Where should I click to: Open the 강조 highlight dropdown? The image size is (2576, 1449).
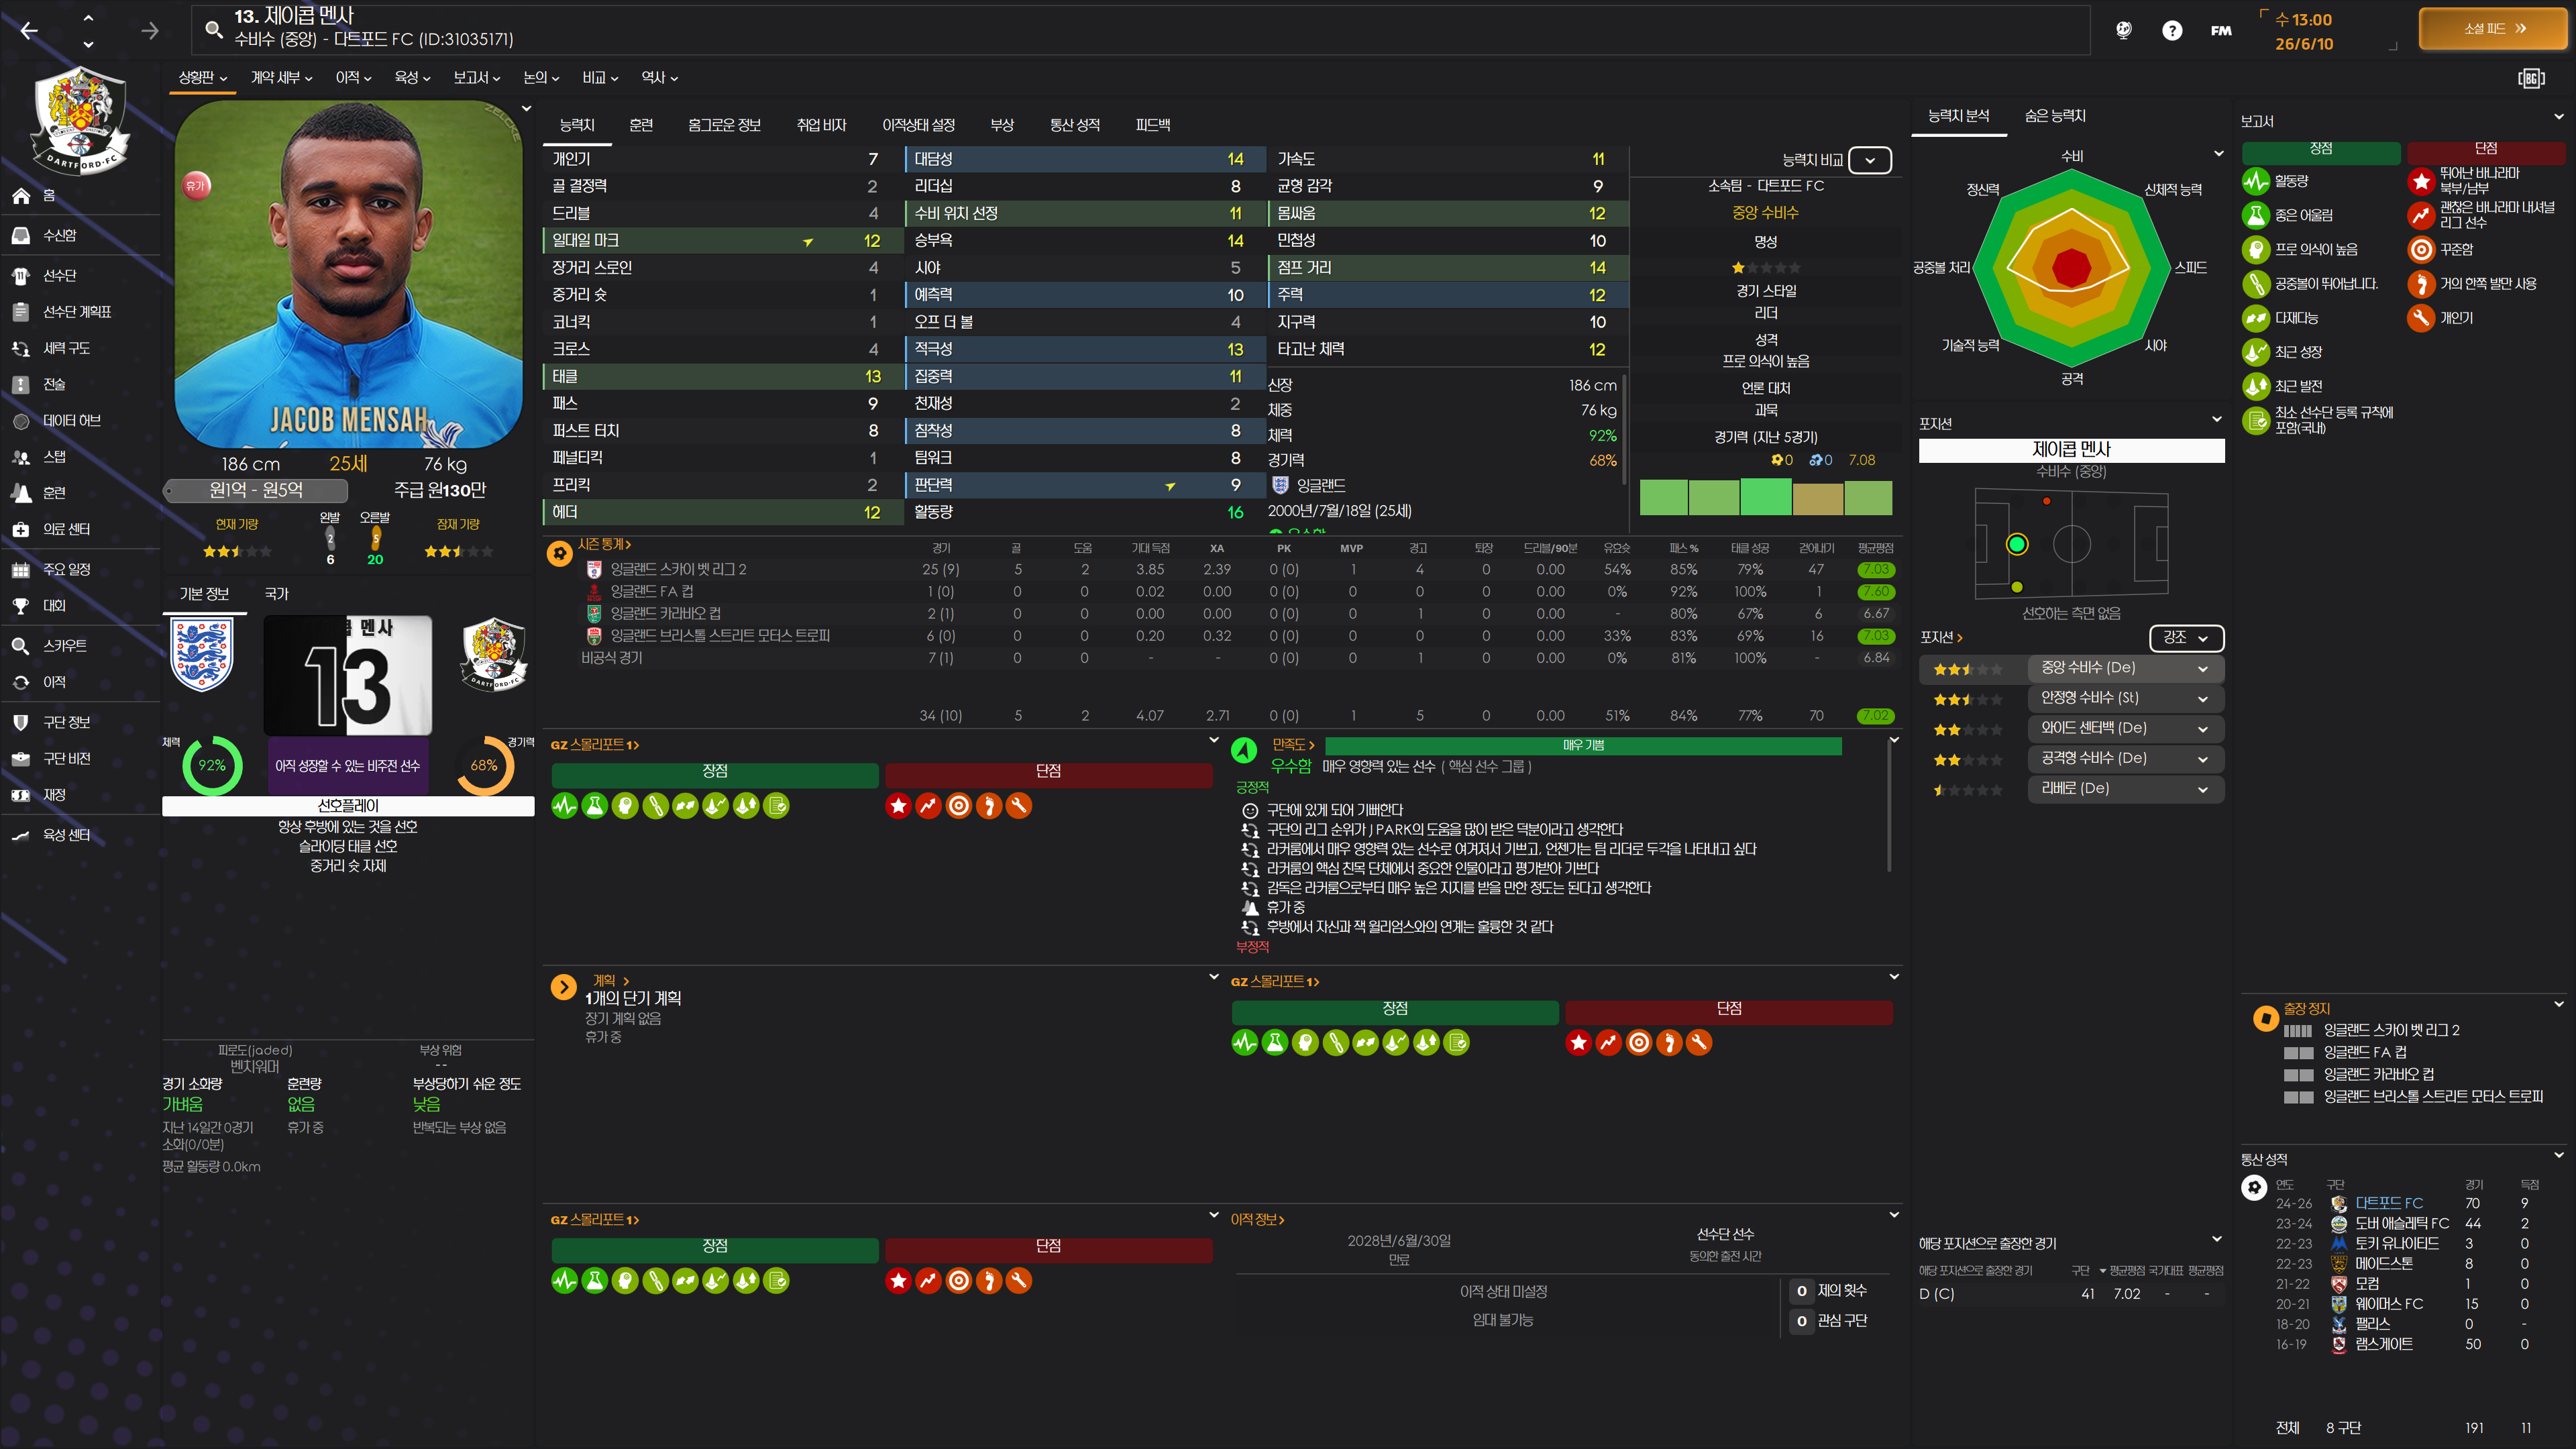[x=2185, y=637]
